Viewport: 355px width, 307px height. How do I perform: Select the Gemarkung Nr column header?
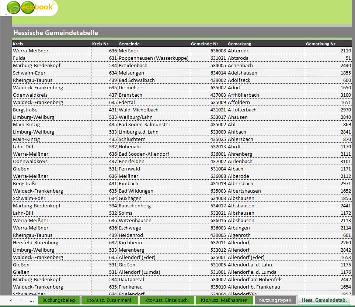(x=320, y=44)
